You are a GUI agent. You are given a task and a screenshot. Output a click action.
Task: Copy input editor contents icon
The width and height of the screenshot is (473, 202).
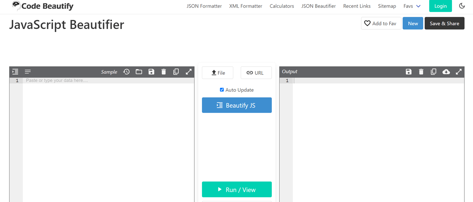point(176,72)
